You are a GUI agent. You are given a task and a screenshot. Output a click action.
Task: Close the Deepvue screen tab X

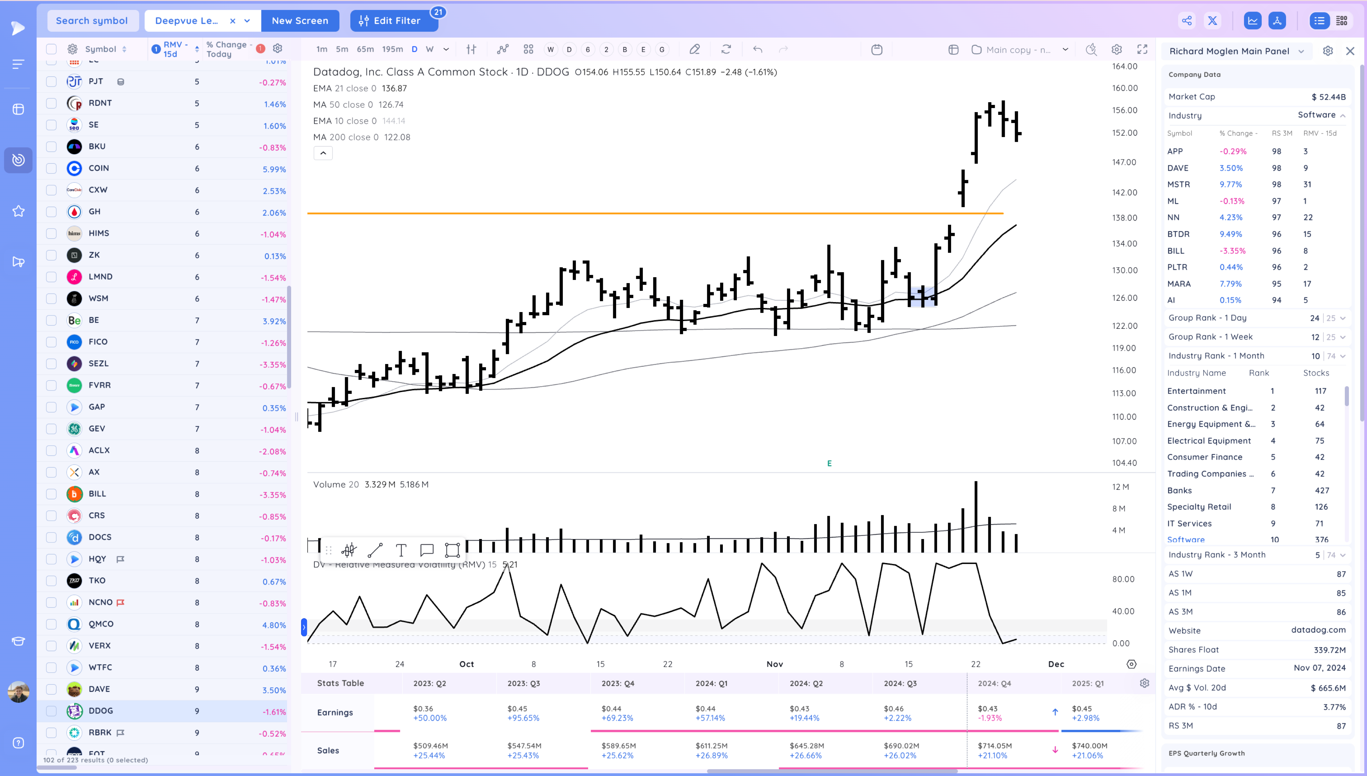coord(233,21)
